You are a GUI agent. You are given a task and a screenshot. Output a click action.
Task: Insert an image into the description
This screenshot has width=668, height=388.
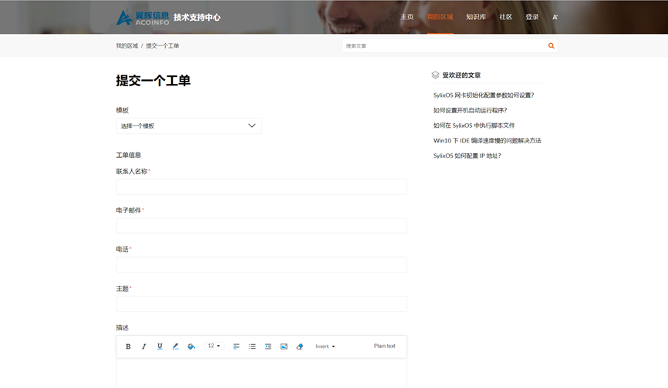point(284,346)
